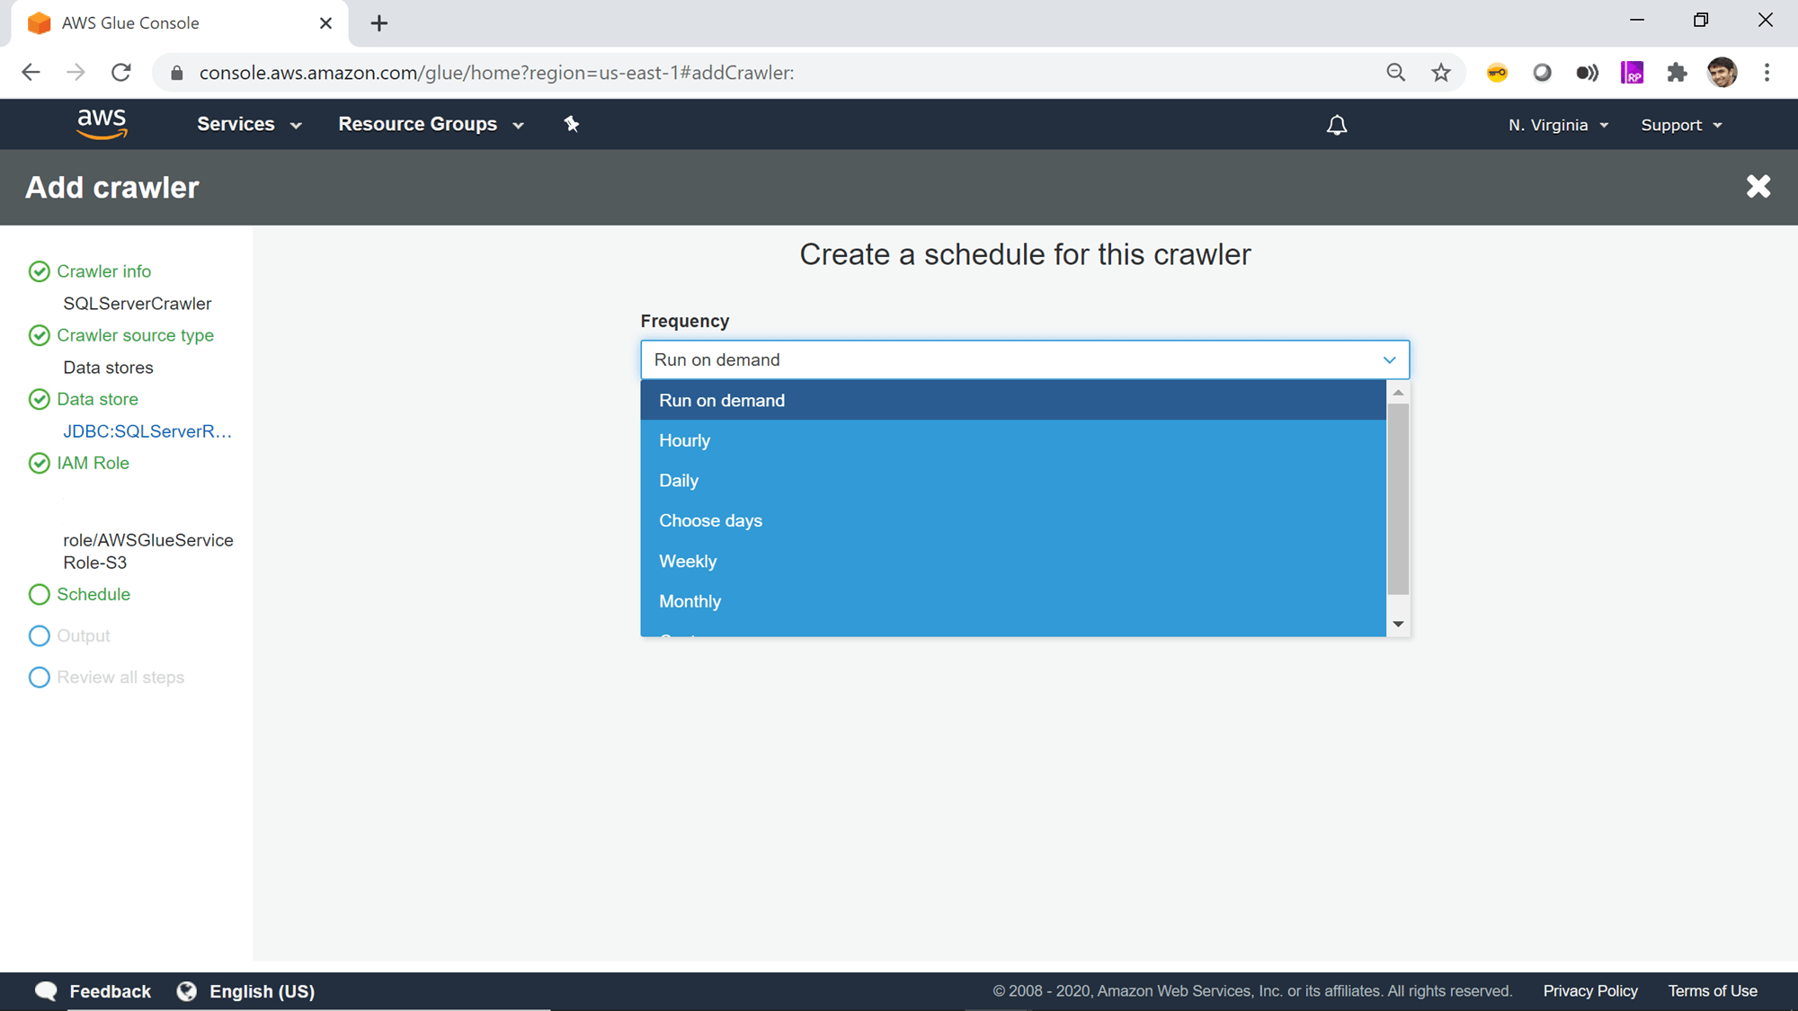Select the Output step radio circle
The width and height of the screenshot is (1798, 1011).
40,635
